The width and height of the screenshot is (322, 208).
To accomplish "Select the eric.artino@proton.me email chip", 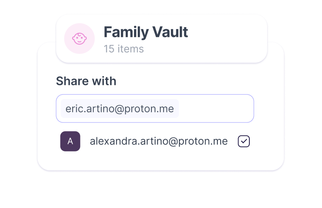I will pos(120,109).
